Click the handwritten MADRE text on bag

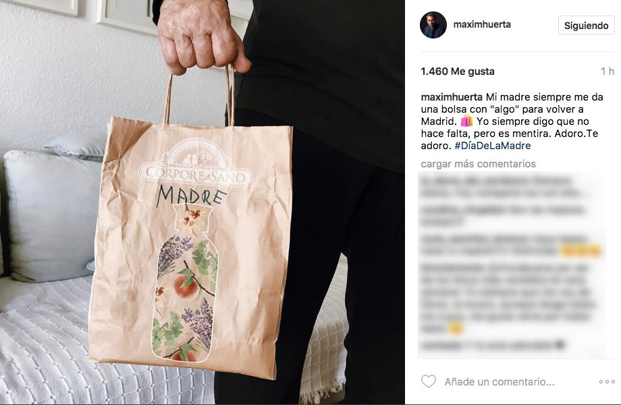[x=192, y=196]
